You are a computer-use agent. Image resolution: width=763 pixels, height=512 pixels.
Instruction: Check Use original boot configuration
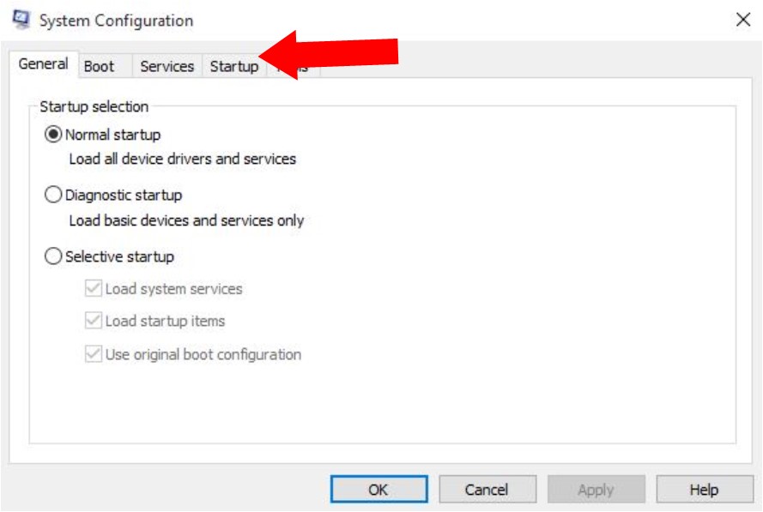tap(93, 354)
